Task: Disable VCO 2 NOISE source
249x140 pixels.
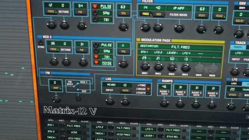Action: [96, 62]
